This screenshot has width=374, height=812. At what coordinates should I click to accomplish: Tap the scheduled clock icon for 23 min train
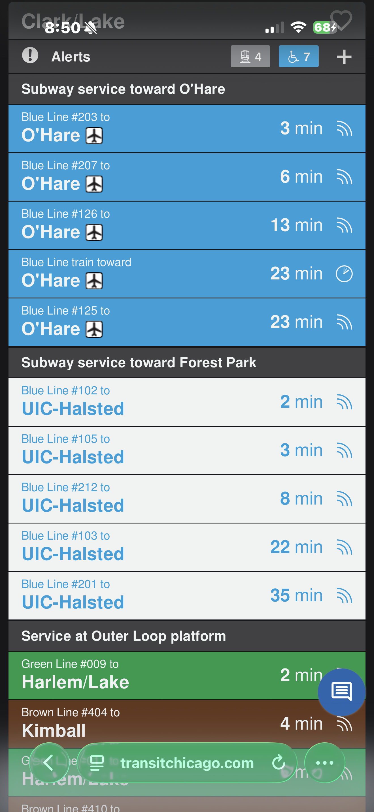(344, 273)
